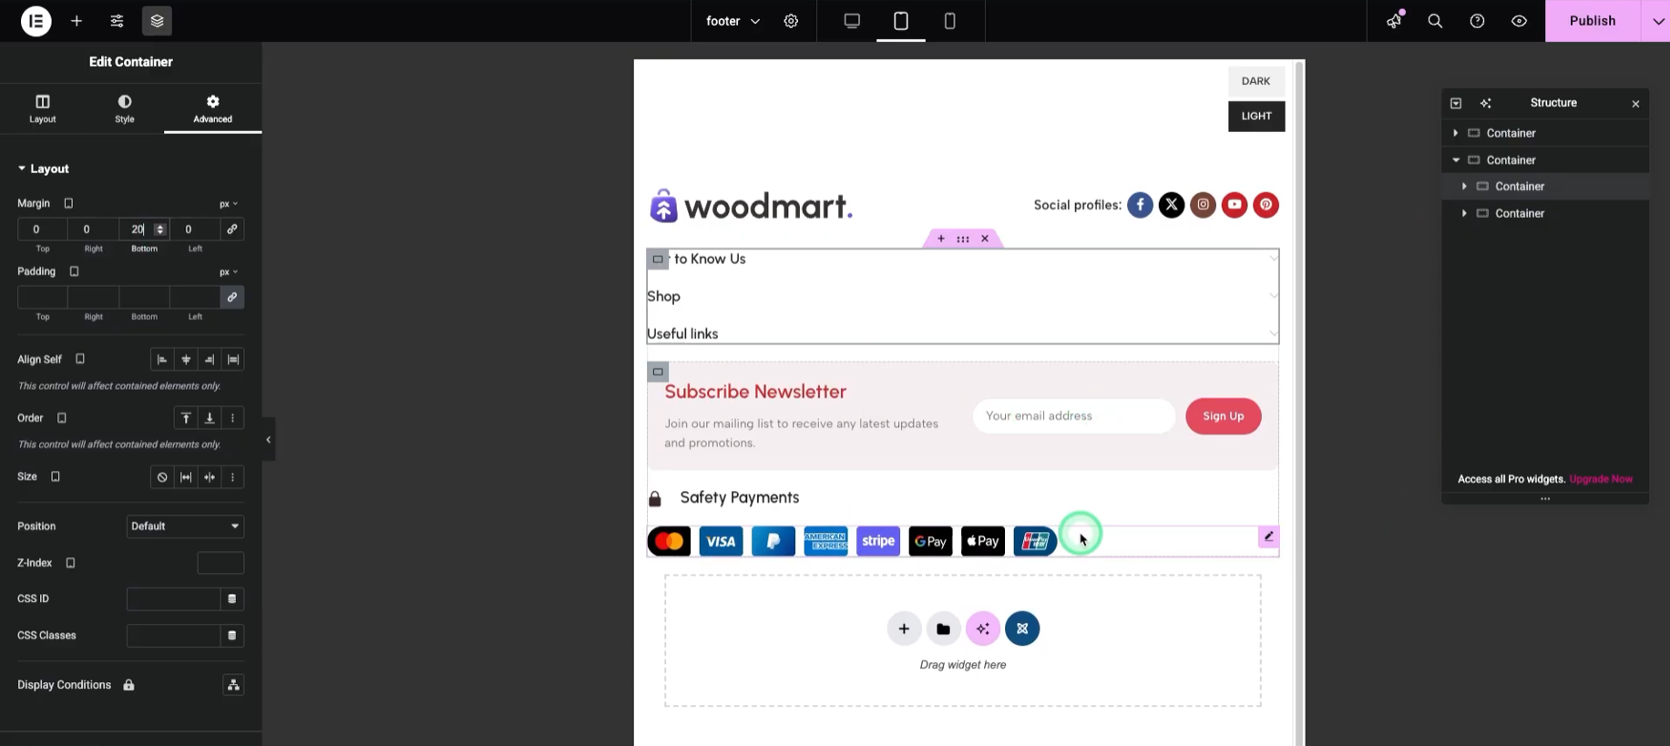Set Align Self to start
The width and height of the screenshot is (1670, 746).
[x=161, y=360]
